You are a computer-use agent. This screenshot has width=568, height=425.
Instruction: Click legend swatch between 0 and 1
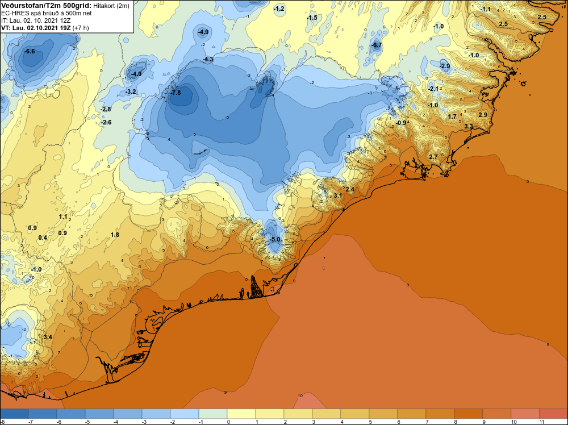(x=241, y=414)
